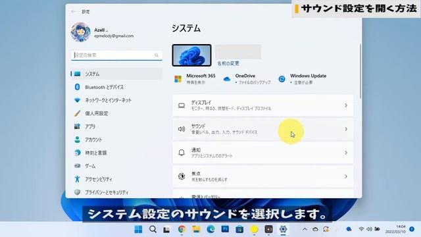The height and width of the screenshot is (237, 421).
Task: Open ネットワークとインターネット in the sidebar
Action: [x=116, y=100]
